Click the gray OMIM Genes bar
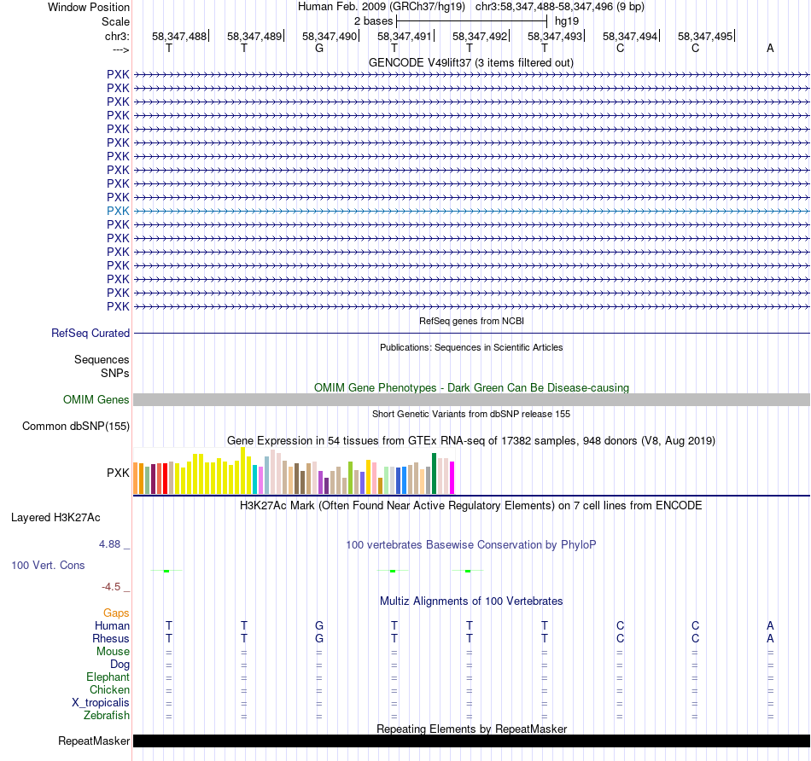Image resolution: width=811 pixels, height=761 pixels. coord(471,399)
